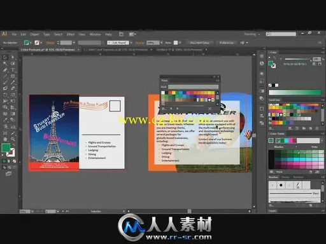Expand the Layers panel tab
The image size is (326, 244).
click(273, 211)
